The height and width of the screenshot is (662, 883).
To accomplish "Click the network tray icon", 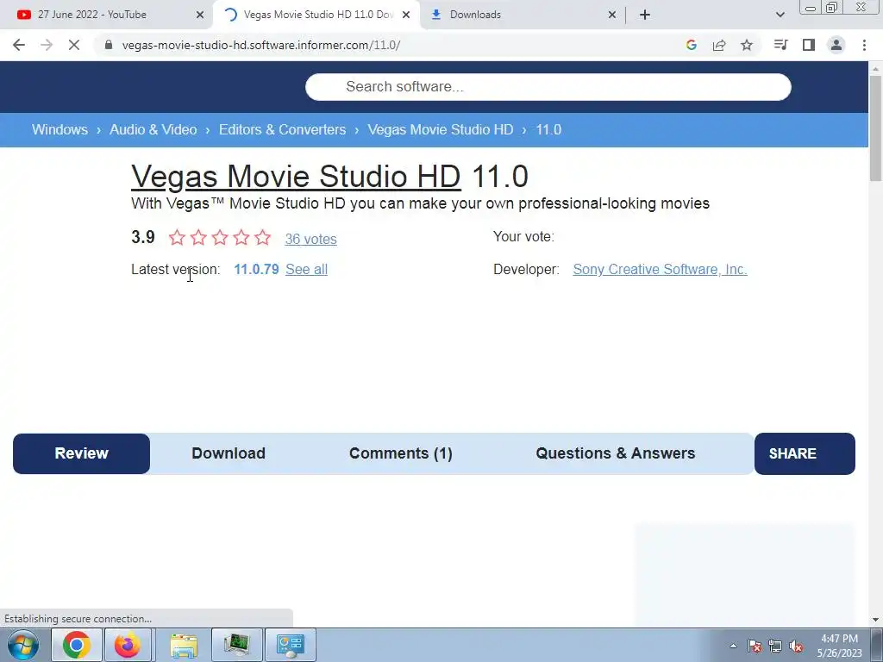I will pyautogui.click(x=775, y=646).
